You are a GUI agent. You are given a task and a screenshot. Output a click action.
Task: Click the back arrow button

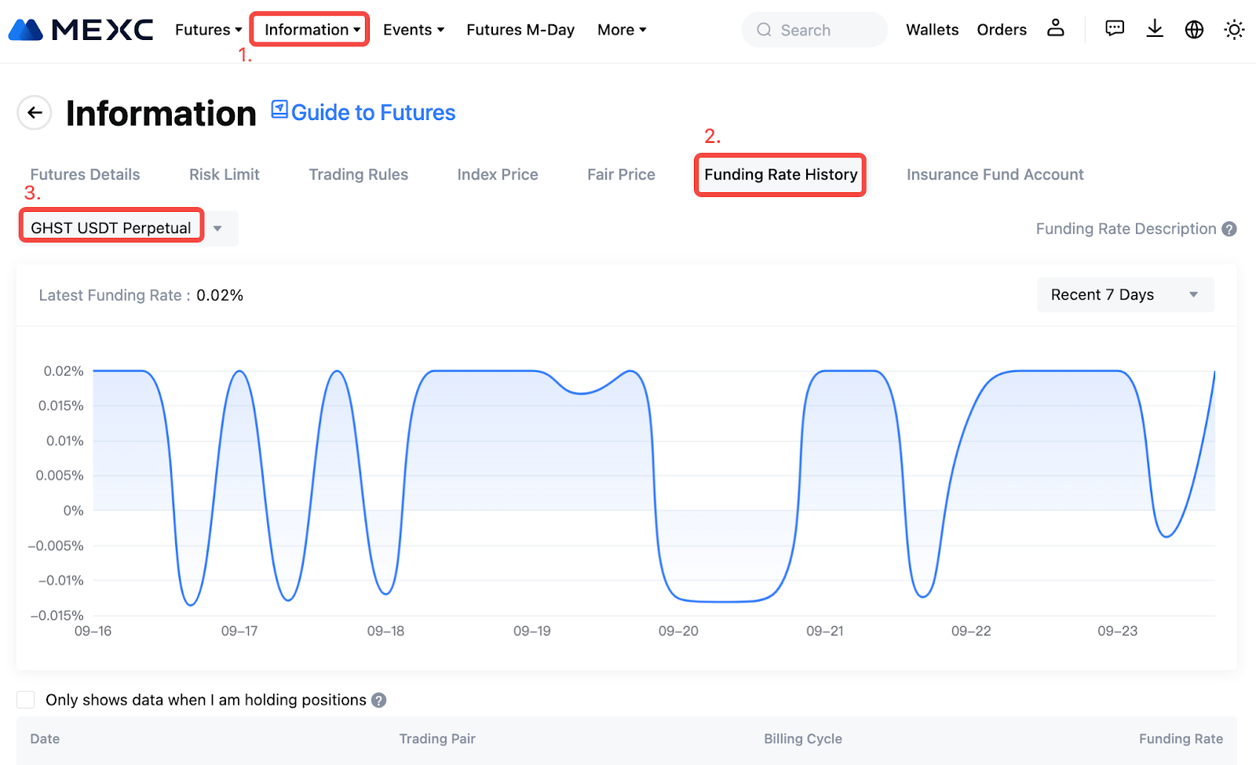point(35,113)
